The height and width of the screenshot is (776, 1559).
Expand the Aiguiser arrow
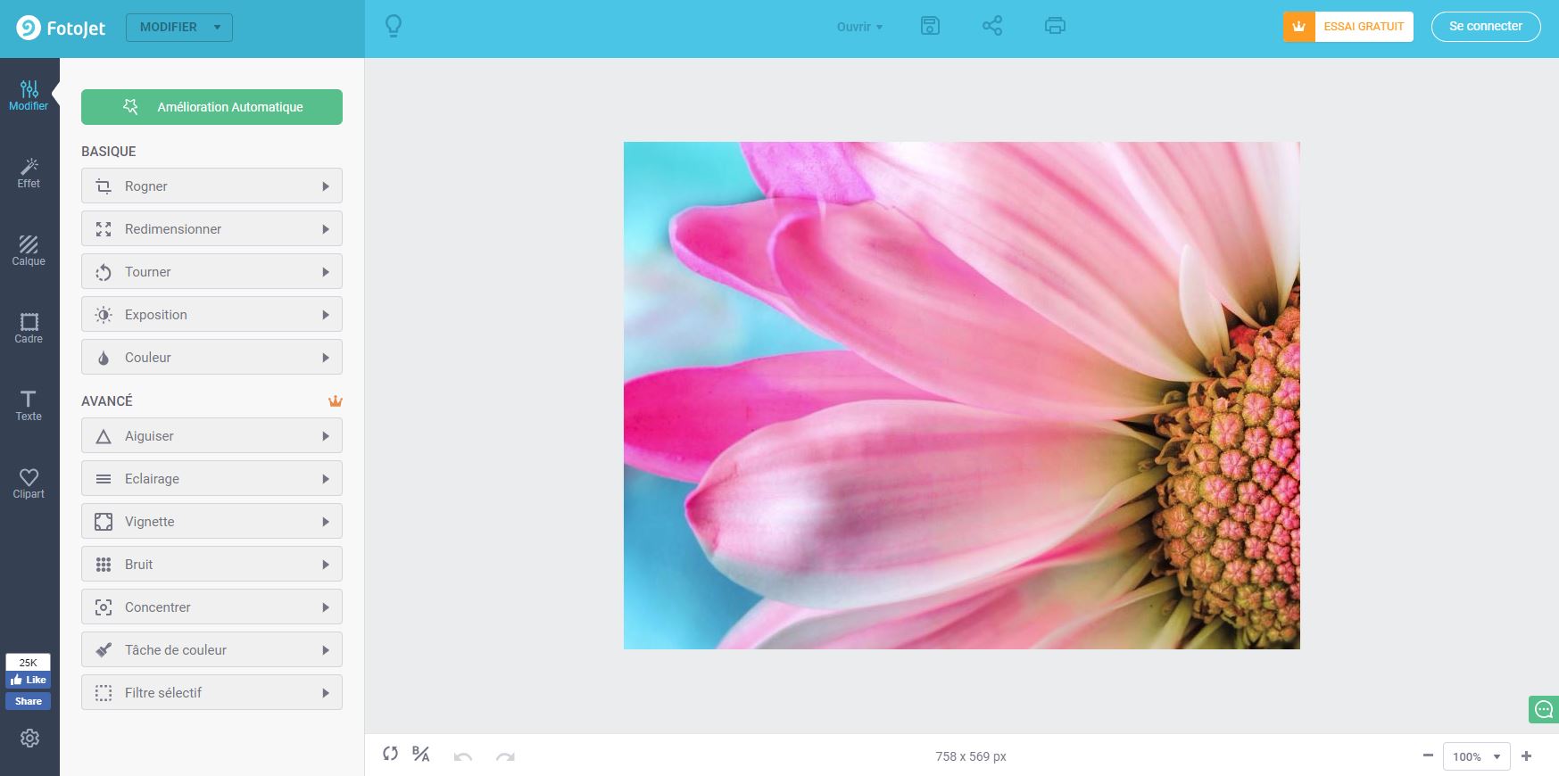click(326, 436)
